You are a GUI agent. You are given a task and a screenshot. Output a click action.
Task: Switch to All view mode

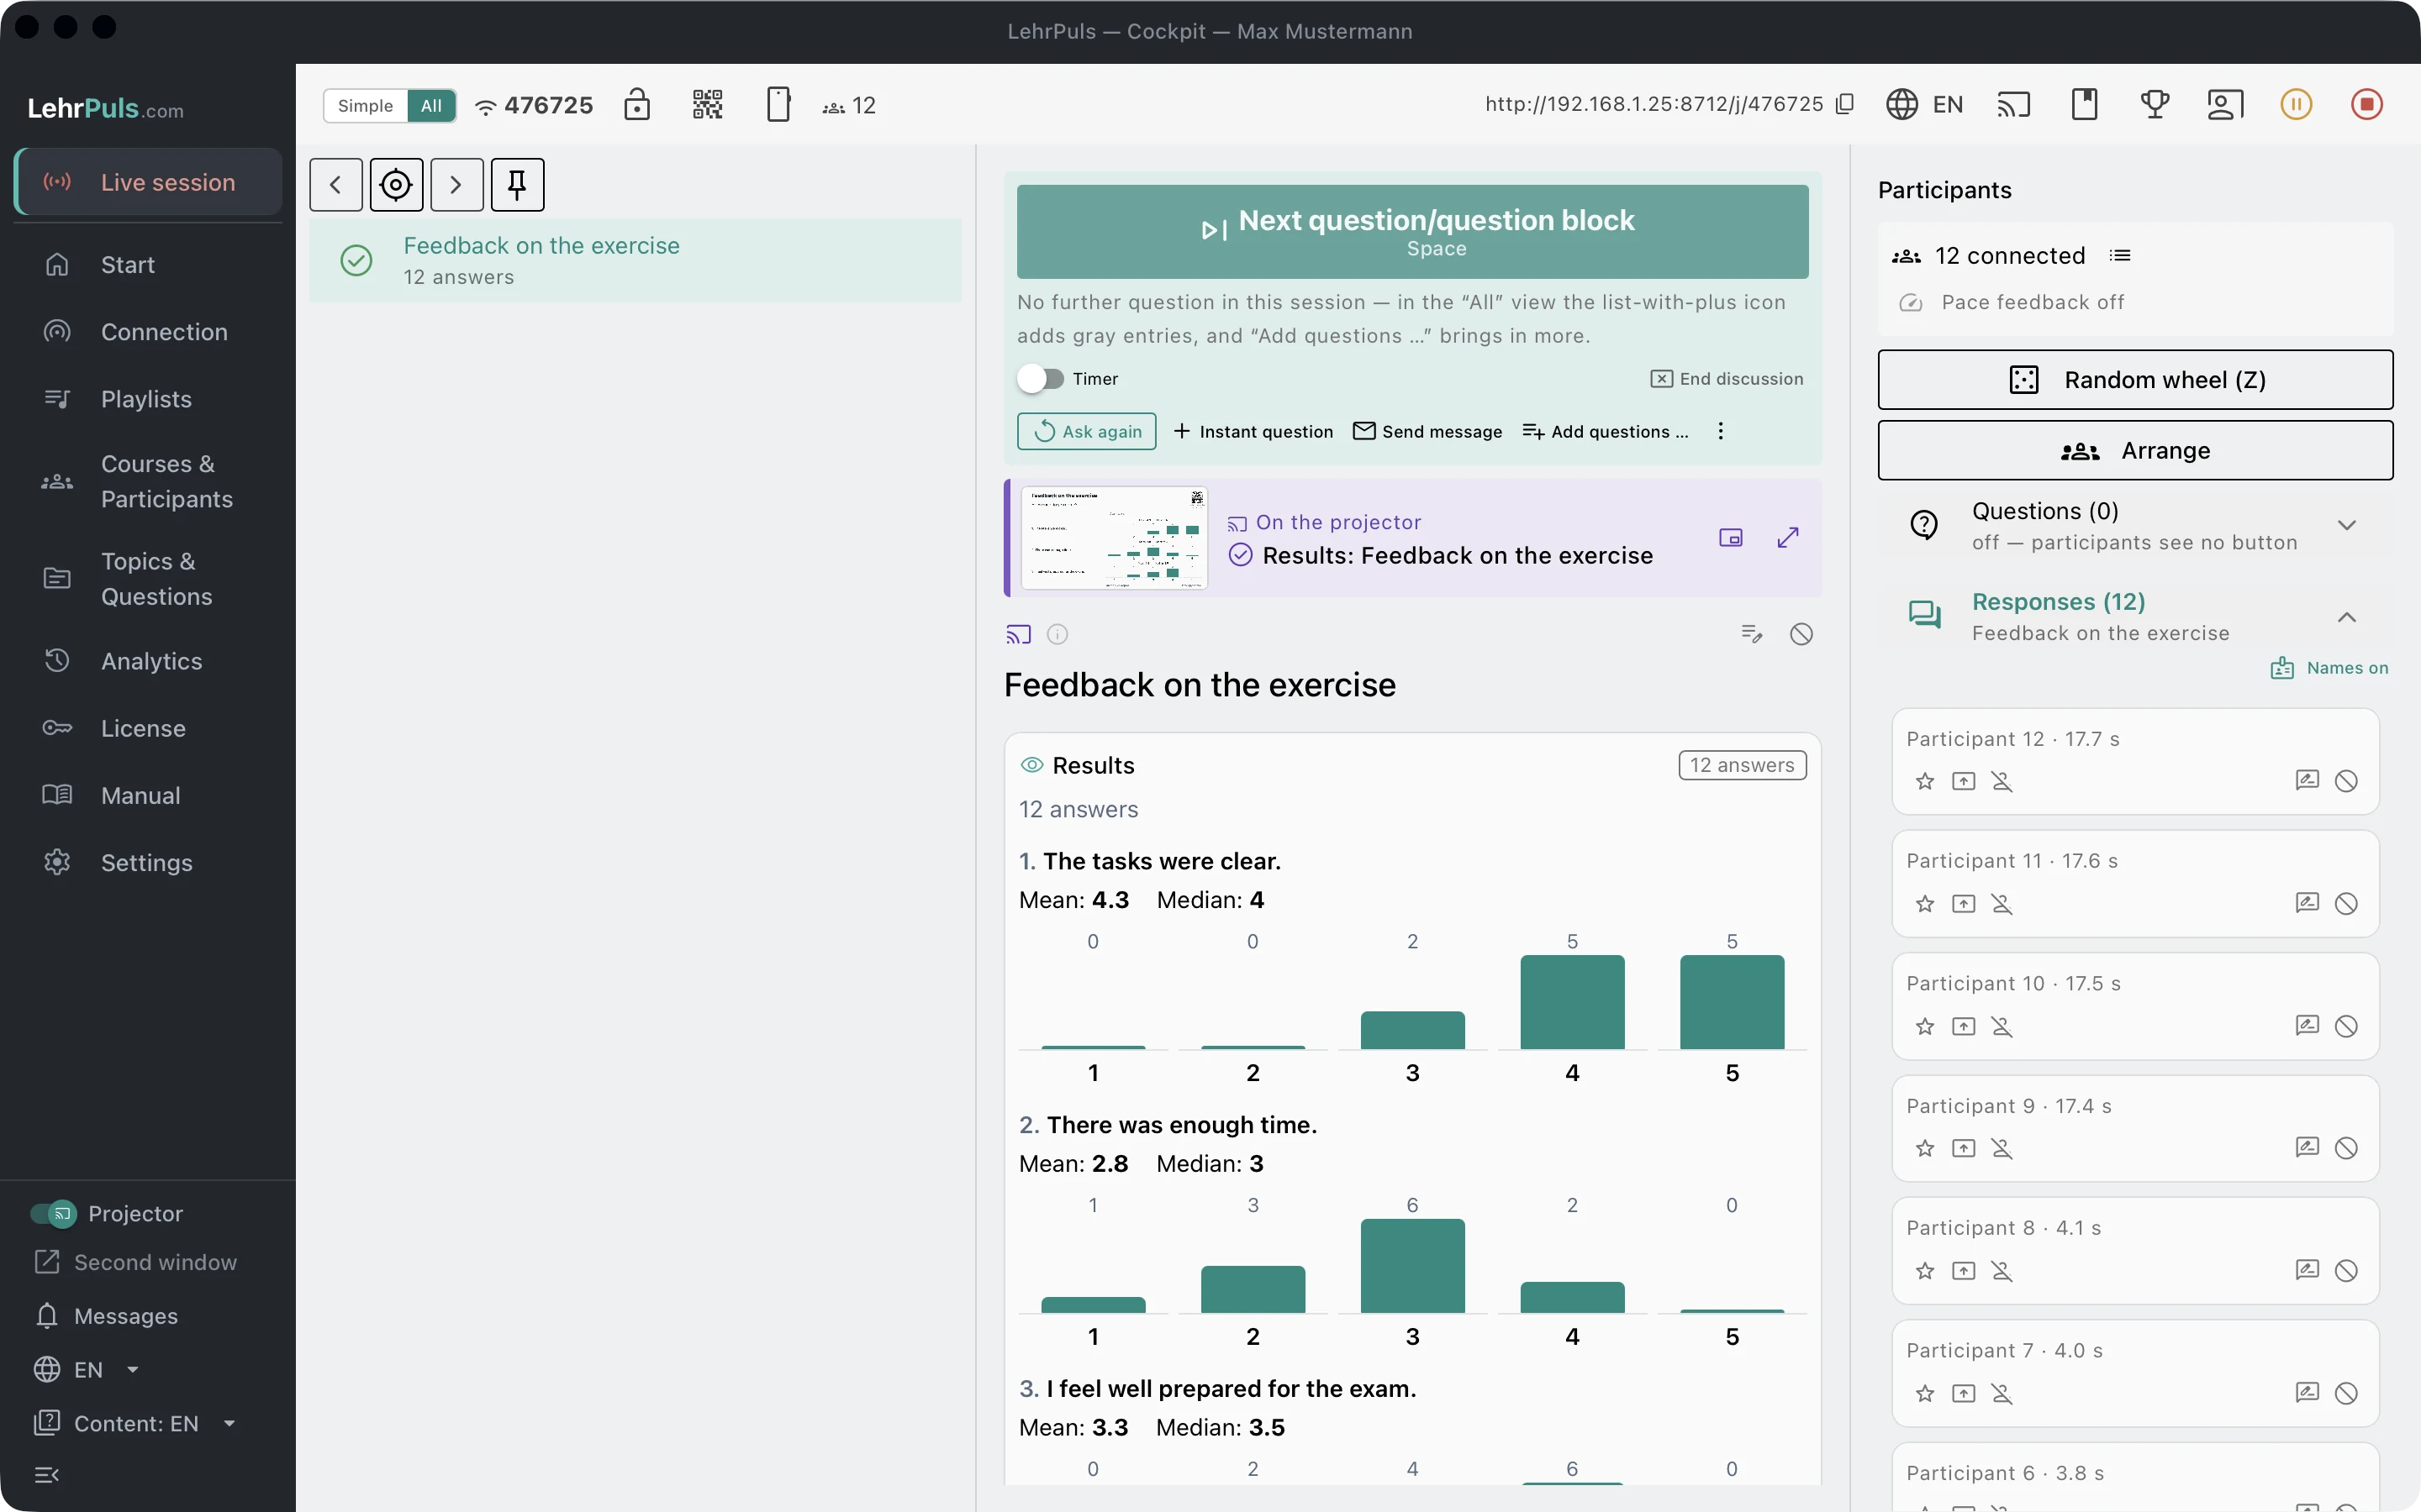pyautogui.click(x=431, y=106)
